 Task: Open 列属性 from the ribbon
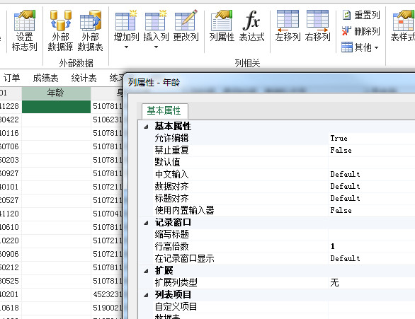[x=222, y=26]
